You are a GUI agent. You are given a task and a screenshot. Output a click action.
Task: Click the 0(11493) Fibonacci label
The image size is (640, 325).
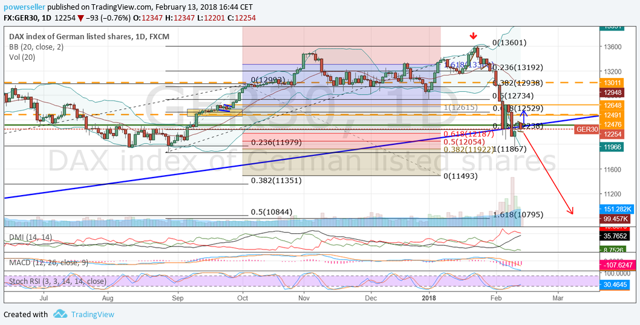click(x=460, y=176)
